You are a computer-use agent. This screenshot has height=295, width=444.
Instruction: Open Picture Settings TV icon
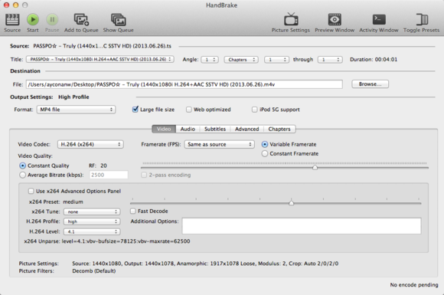[x=291, y=20]
